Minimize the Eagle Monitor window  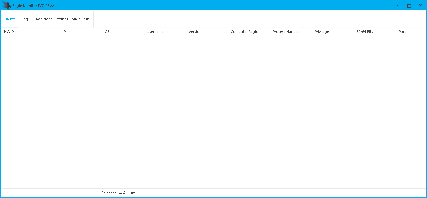[x=398, y=5]
